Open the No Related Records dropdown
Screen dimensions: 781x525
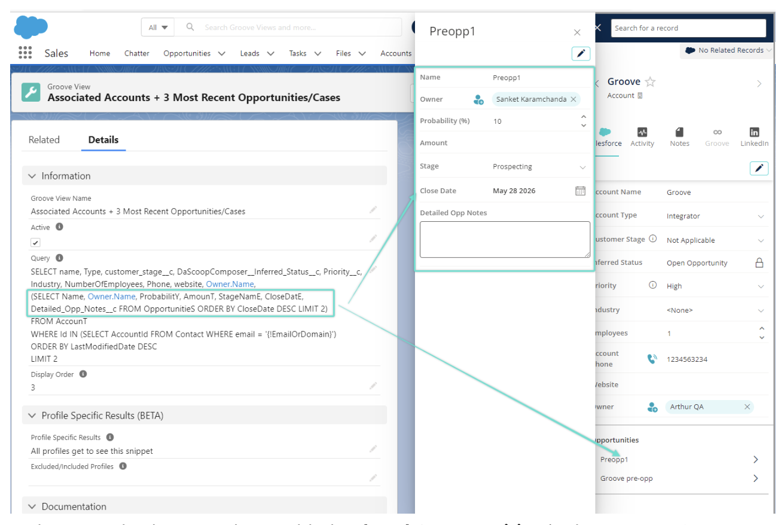click(x=727, y=50)
